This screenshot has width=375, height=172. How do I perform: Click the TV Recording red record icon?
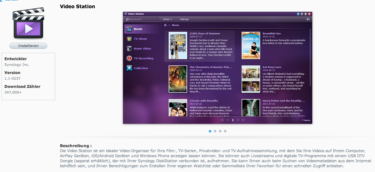tap(129, 58)
